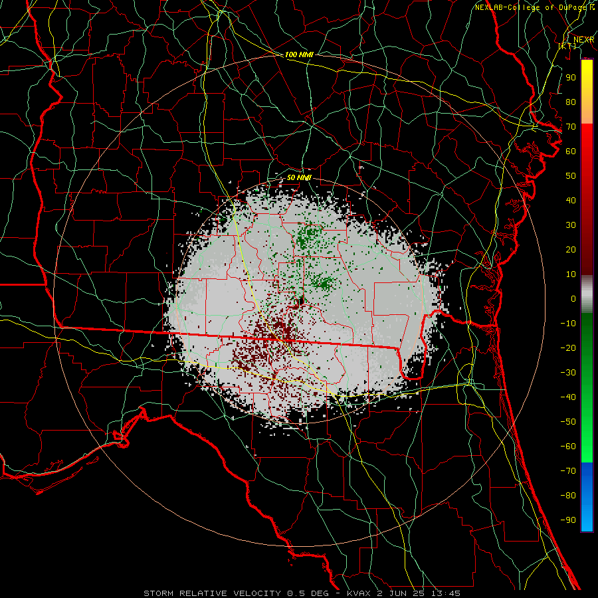Click the 30 value on the velocity scale
The image size is (598, 598).
571,225
